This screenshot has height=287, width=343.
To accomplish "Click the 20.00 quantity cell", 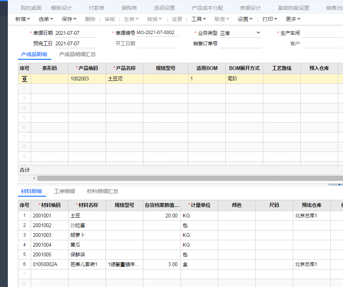I will [x=162, y=216].
